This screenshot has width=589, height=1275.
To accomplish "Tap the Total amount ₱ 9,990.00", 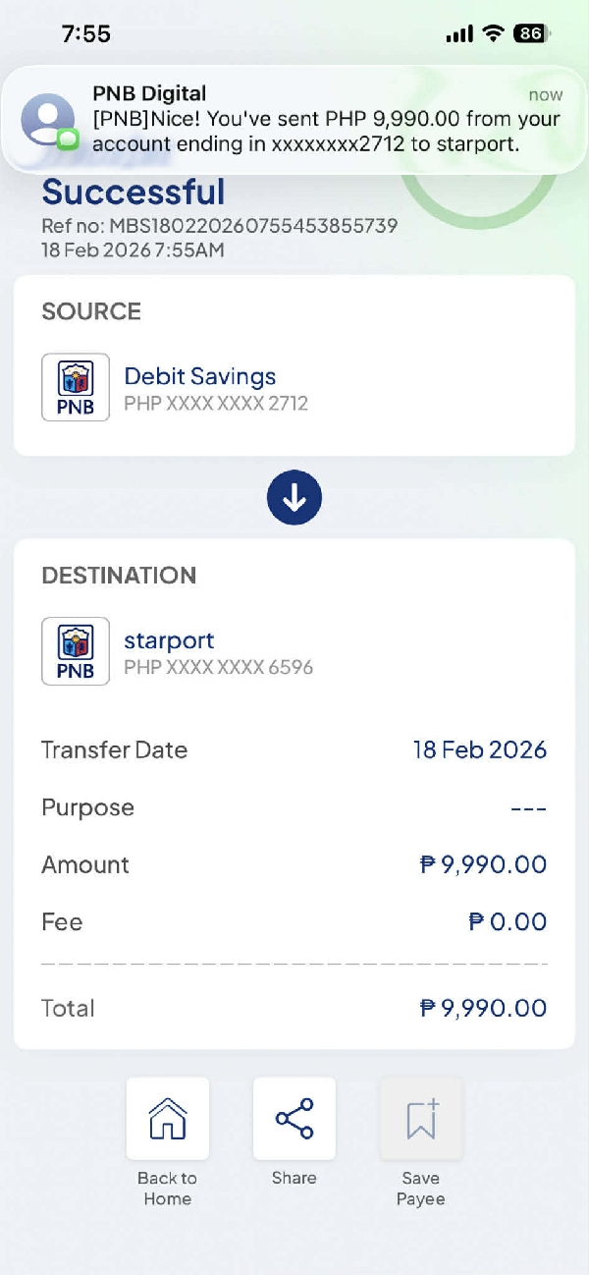I will tap(483, 1008).
